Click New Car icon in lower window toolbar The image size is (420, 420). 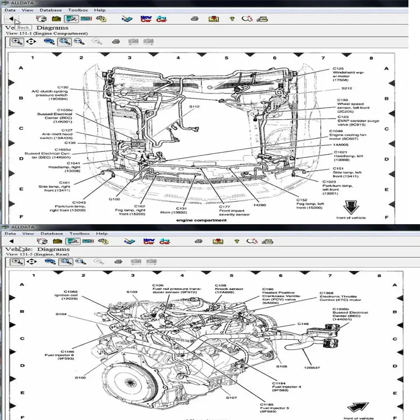pos(149,241)
